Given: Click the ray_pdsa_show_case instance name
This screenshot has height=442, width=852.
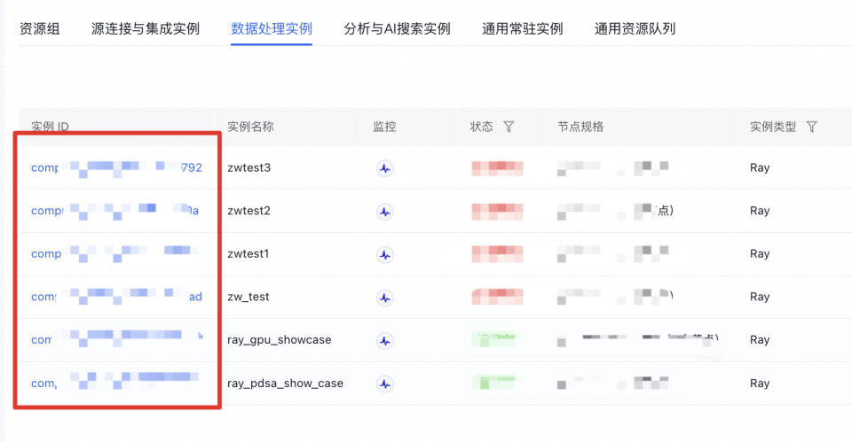Looking at the screenshot, I should click(x=285, y=383).
